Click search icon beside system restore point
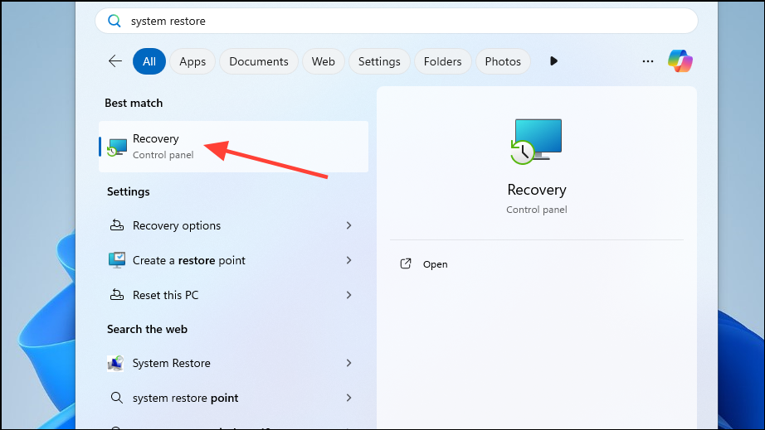This screenshot has height=430, width=765. tap(117, 398)
